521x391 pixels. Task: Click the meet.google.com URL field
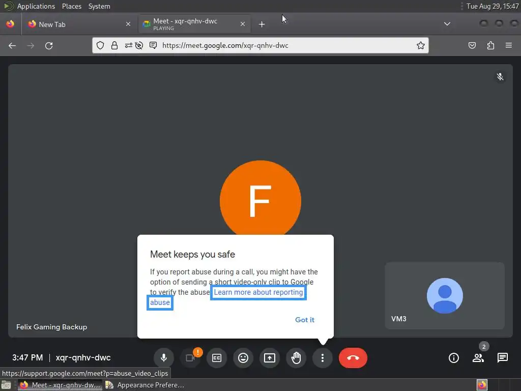(x=260, y=45)
